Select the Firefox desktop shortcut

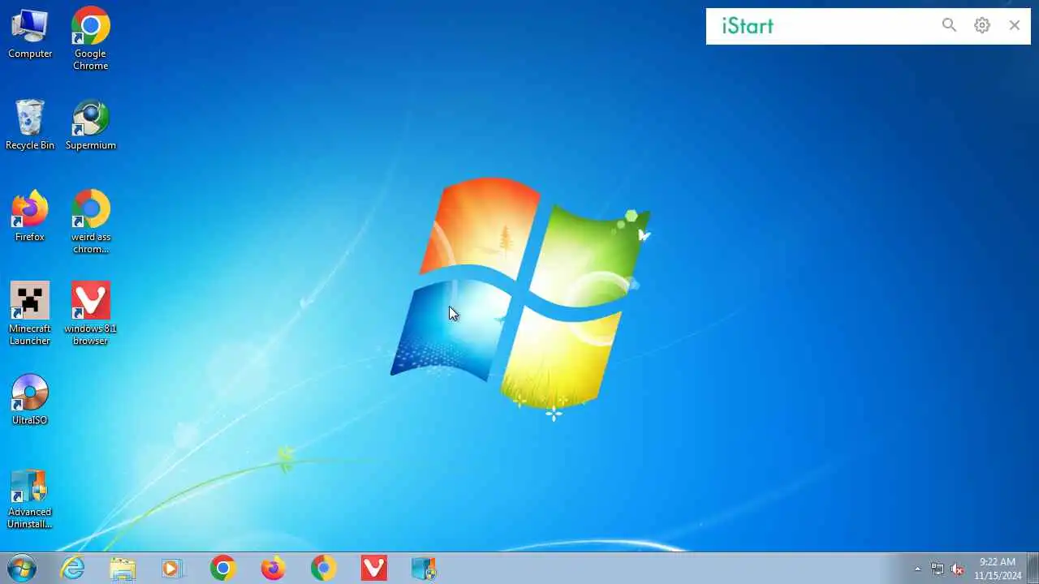tap(30, 217)
